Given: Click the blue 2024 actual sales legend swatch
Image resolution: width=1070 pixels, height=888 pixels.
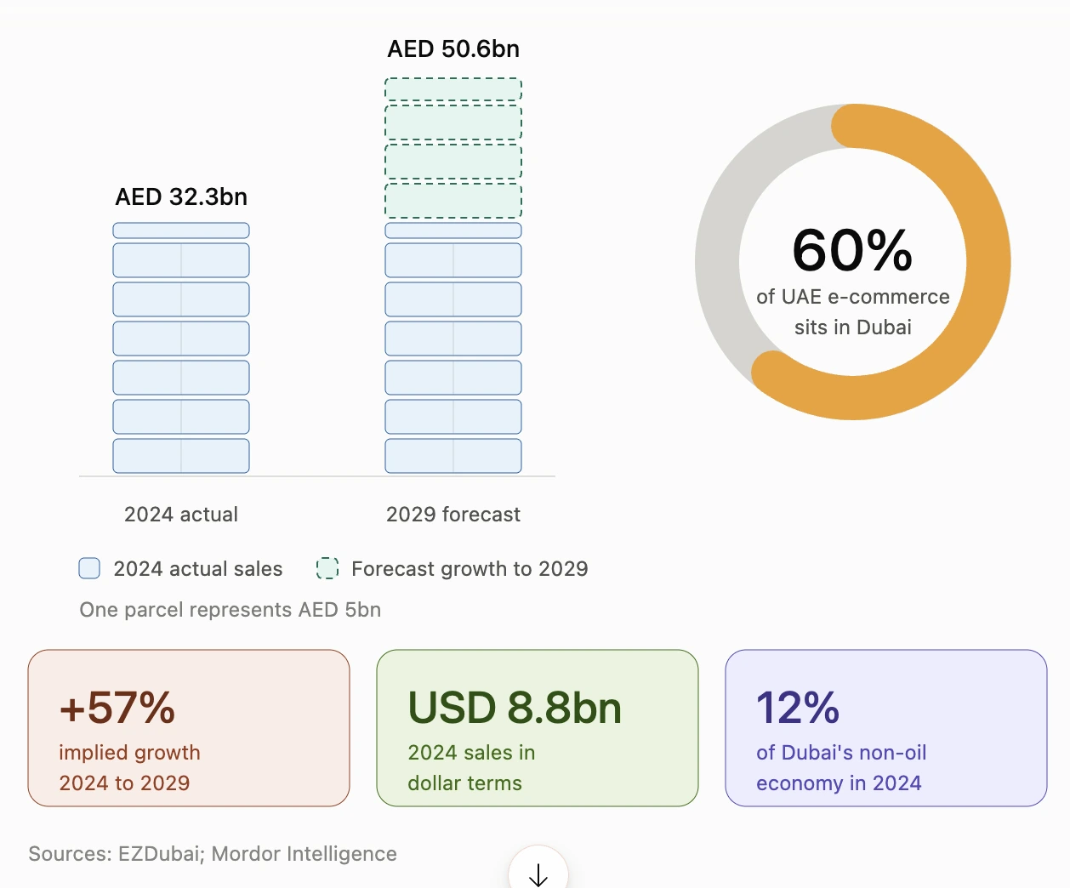Looking at the screenshot, I should [89, 568].
